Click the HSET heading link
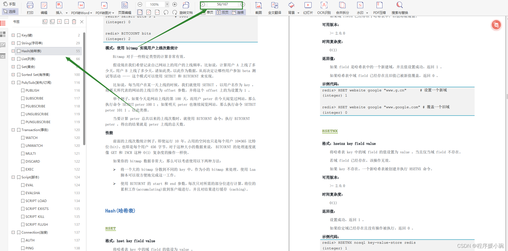Viewport: 508px width, 251px height. [x=111, y=228]
